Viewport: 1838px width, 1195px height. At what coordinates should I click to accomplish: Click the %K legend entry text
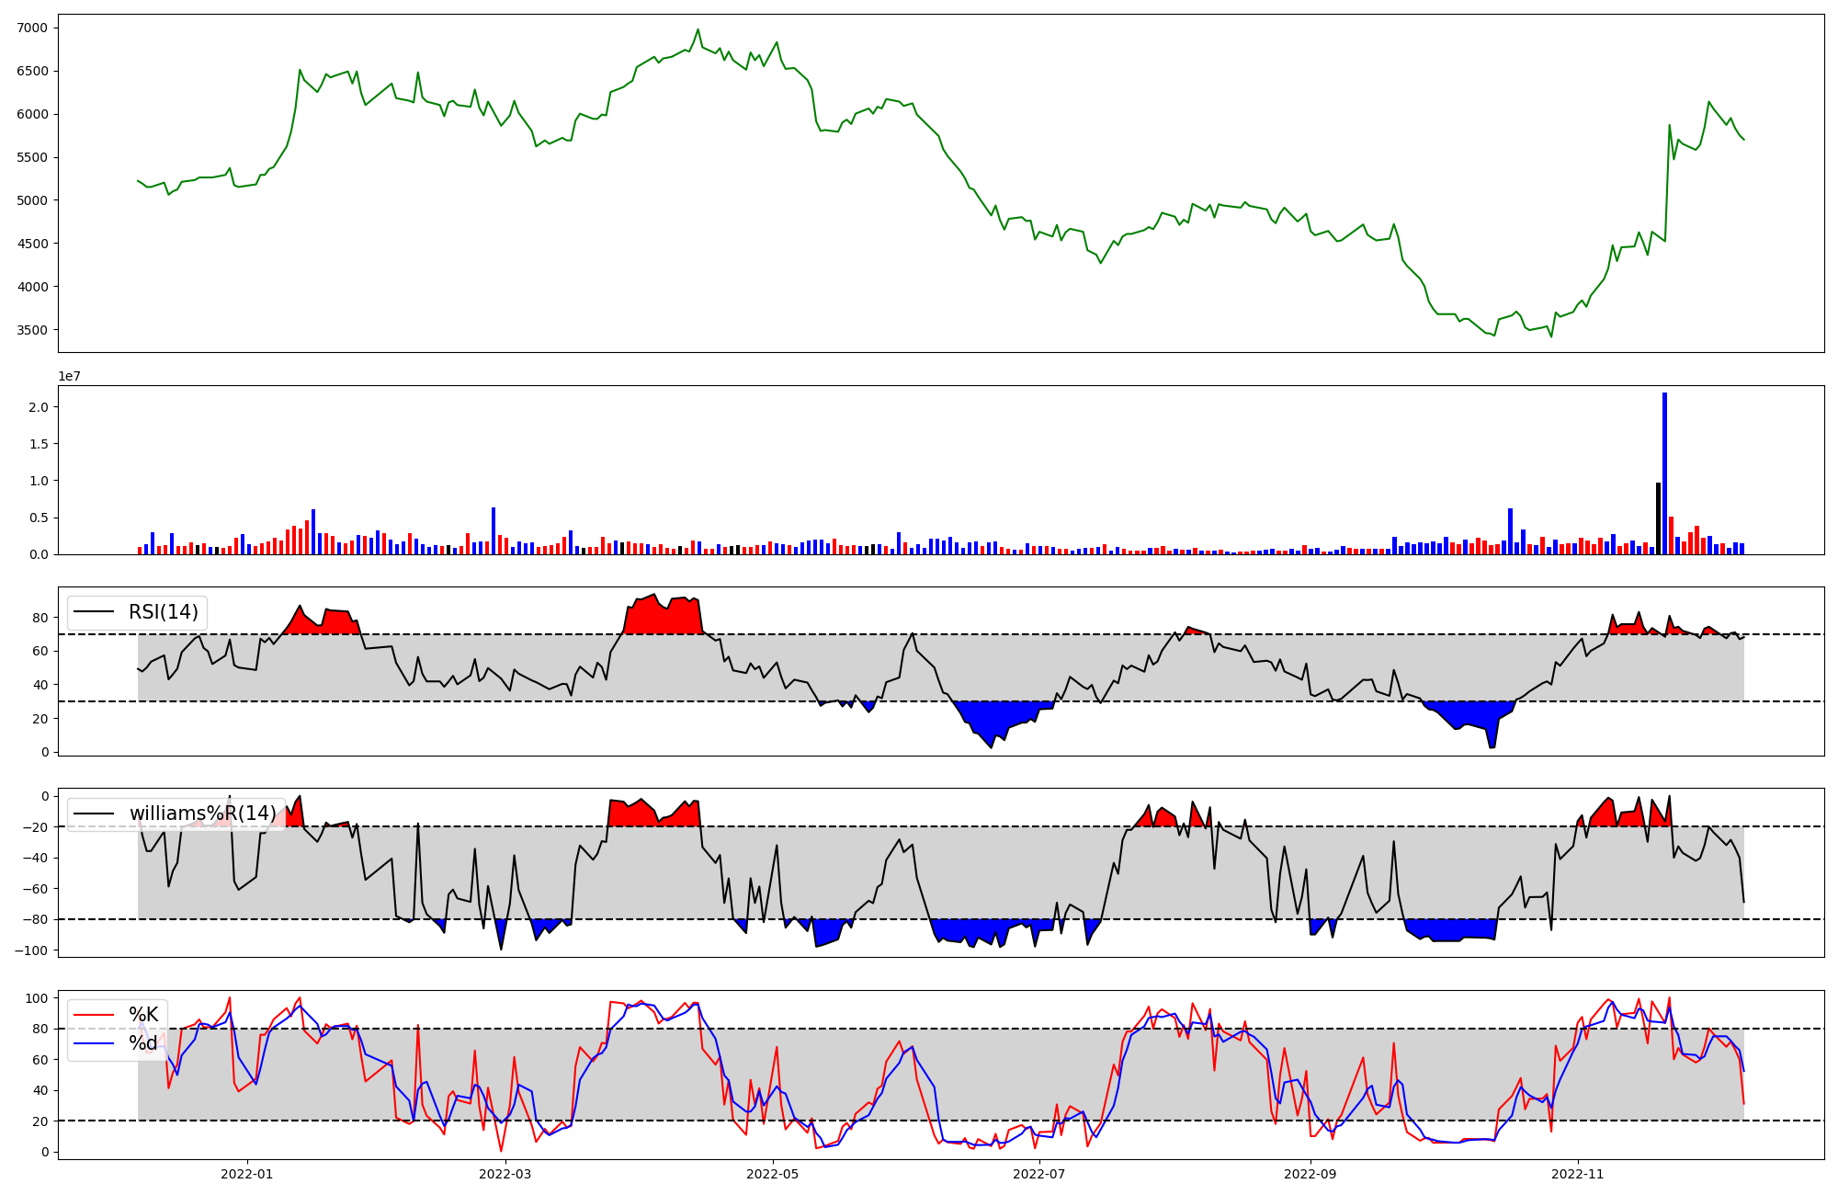tap(143, 1015)
